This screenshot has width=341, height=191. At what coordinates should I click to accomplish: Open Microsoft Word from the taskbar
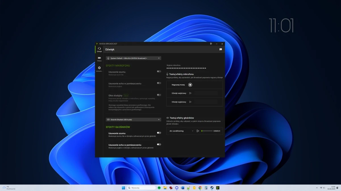182,188
